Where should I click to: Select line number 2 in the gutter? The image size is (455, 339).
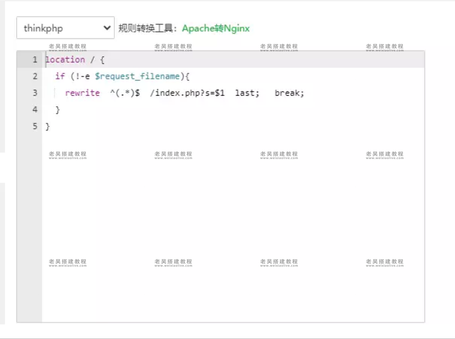(x=35, y=76)
